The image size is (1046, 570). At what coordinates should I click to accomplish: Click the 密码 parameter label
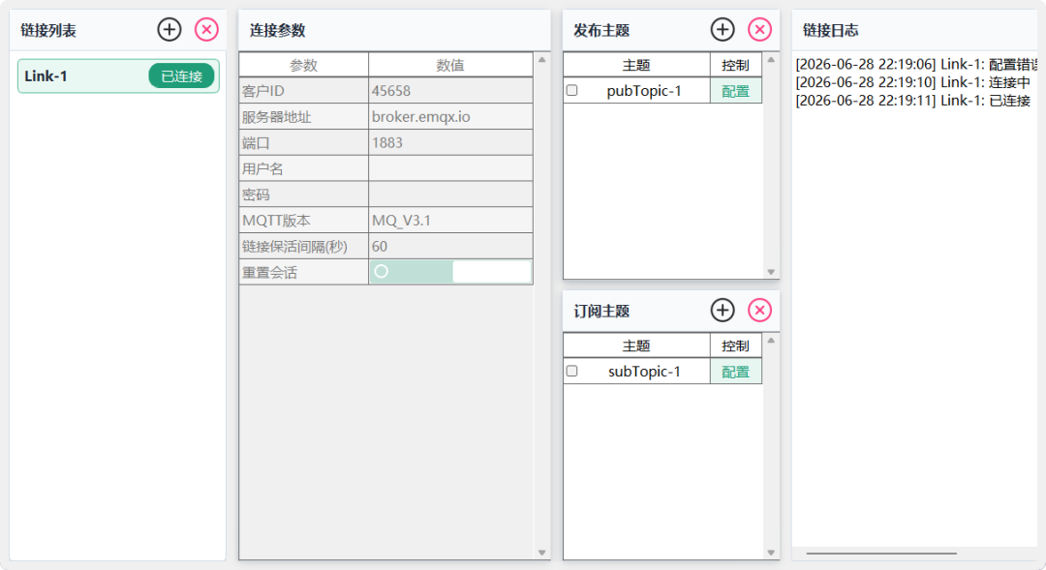256,195
